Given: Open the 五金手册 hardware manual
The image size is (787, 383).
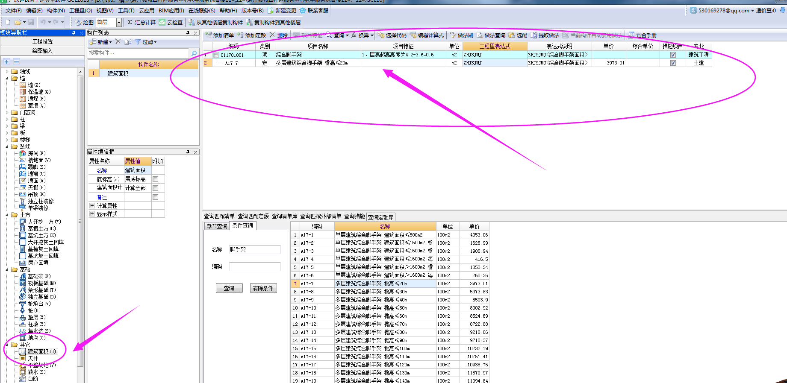Looking at the screenshot, I should coord(643,35).
